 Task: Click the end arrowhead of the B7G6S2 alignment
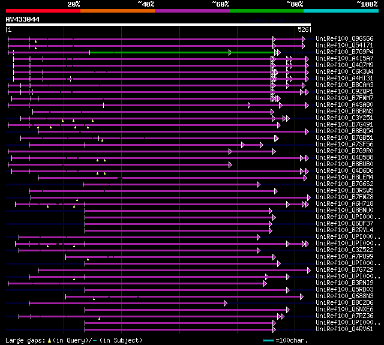tap(259, 185)
